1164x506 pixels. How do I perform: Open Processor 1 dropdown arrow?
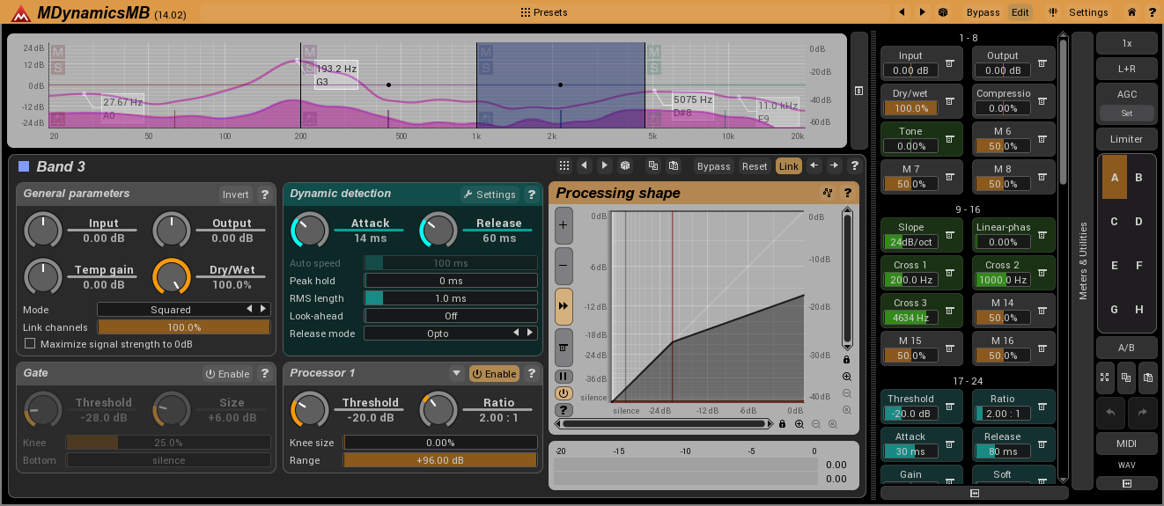tap(456, 373)
